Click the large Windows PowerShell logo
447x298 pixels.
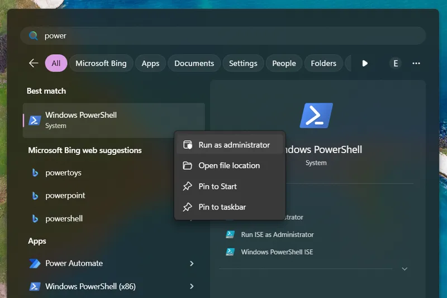coord(316,116)
